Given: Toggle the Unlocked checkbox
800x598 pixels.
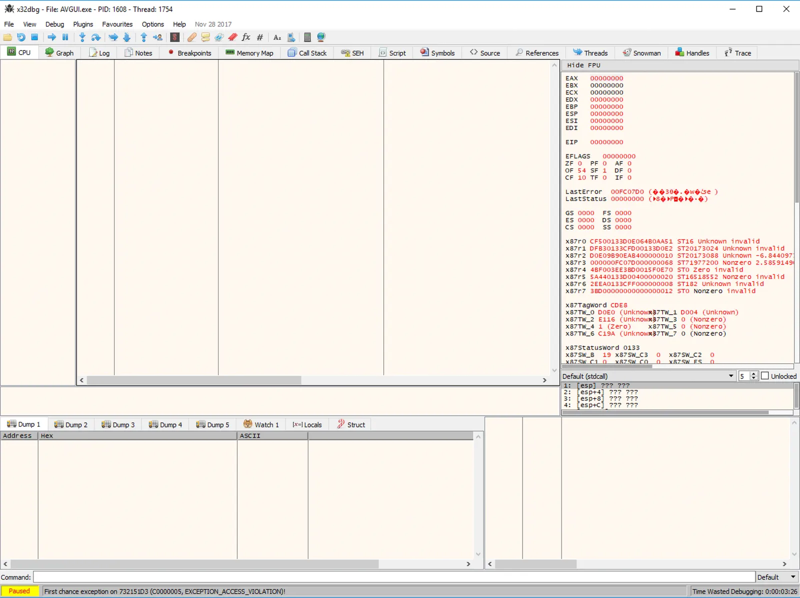Looking at the screenshot, I should coord(764,376).
